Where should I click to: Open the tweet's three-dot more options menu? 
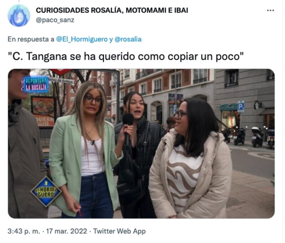tap(270, 11)
